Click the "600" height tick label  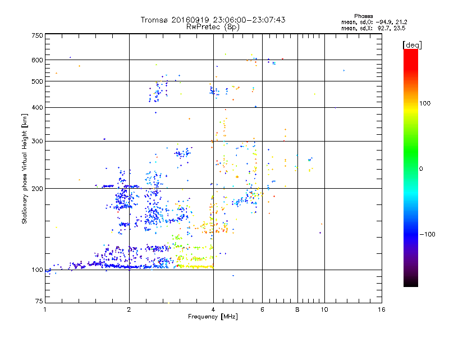(37, 60)
